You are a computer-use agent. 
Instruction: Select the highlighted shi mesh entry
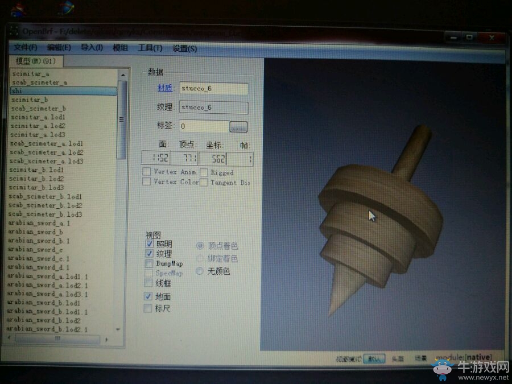pos(63,91)
